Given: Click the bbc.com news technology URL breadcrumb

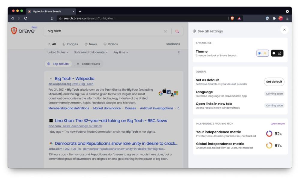Looking at the screenshot, I should pyautogui.click(x=75, y=126).
